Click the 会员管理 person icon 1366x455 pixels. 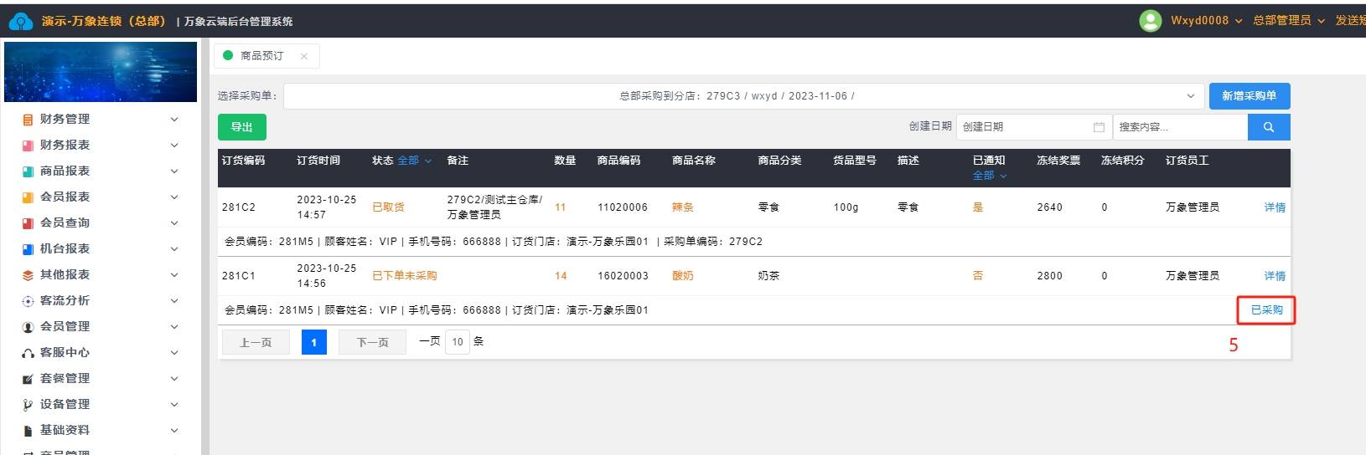(x=28, y=327)
